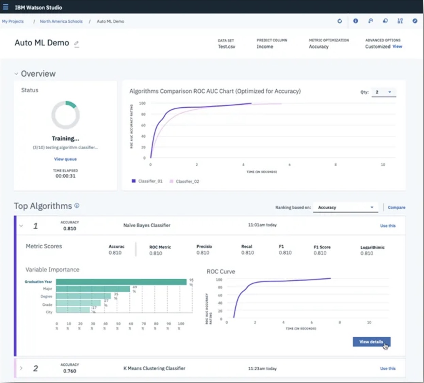Click the Variable Importance heading
The image size is (424, 383).
(52, 270)
